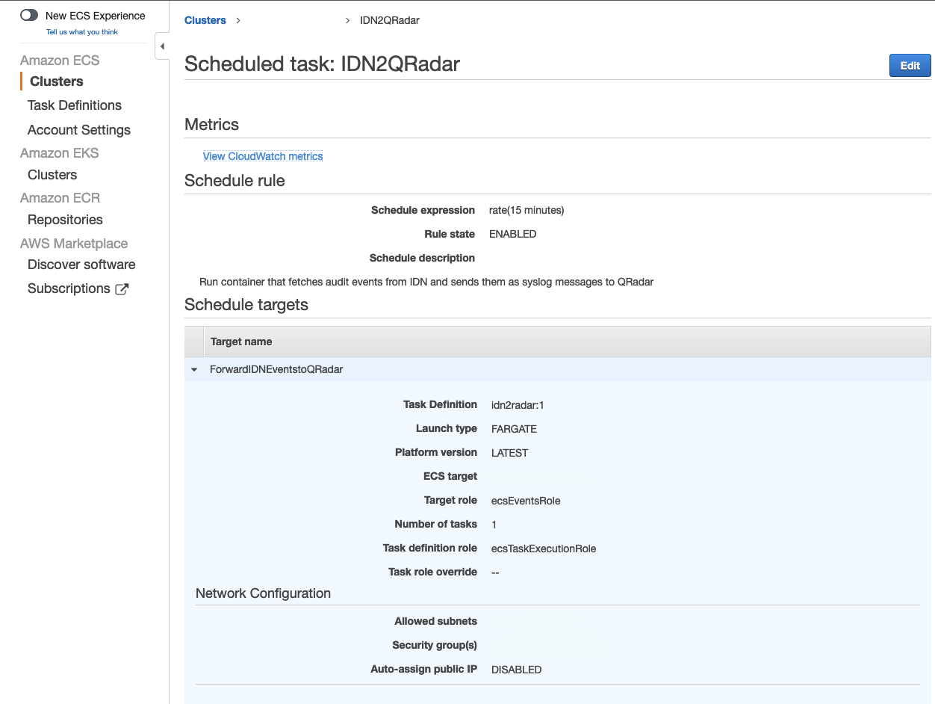Click the Clusters breadcrumb link

point(205,20)
